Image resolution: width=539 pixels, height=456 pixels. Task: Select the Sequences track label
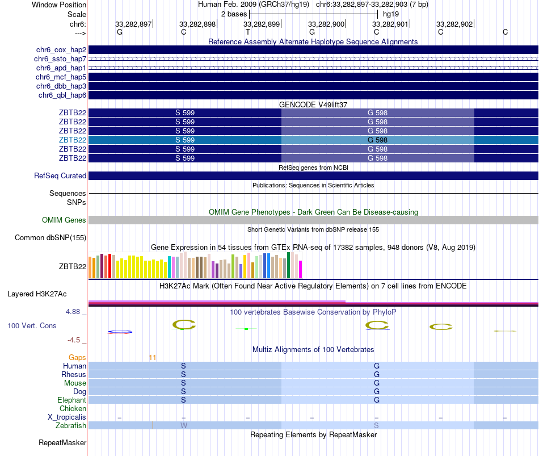(68, 194)
